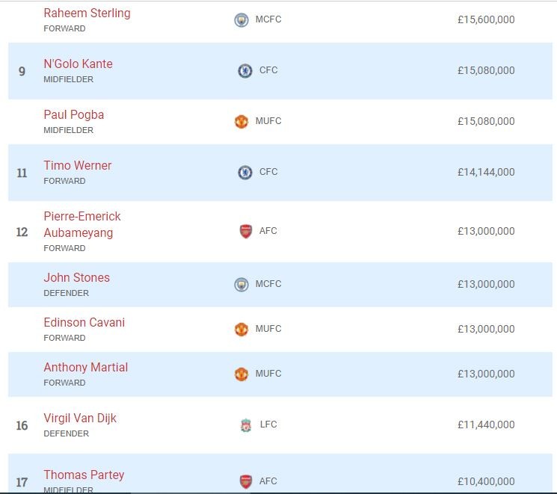Select the Paul Pogba name link
557x494 pixels.
click(73, 115)
